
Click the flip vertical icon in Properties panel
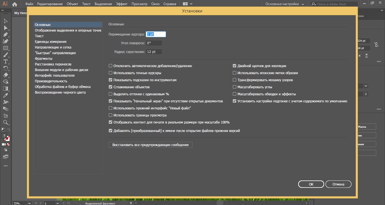click(x=366, y=56)
